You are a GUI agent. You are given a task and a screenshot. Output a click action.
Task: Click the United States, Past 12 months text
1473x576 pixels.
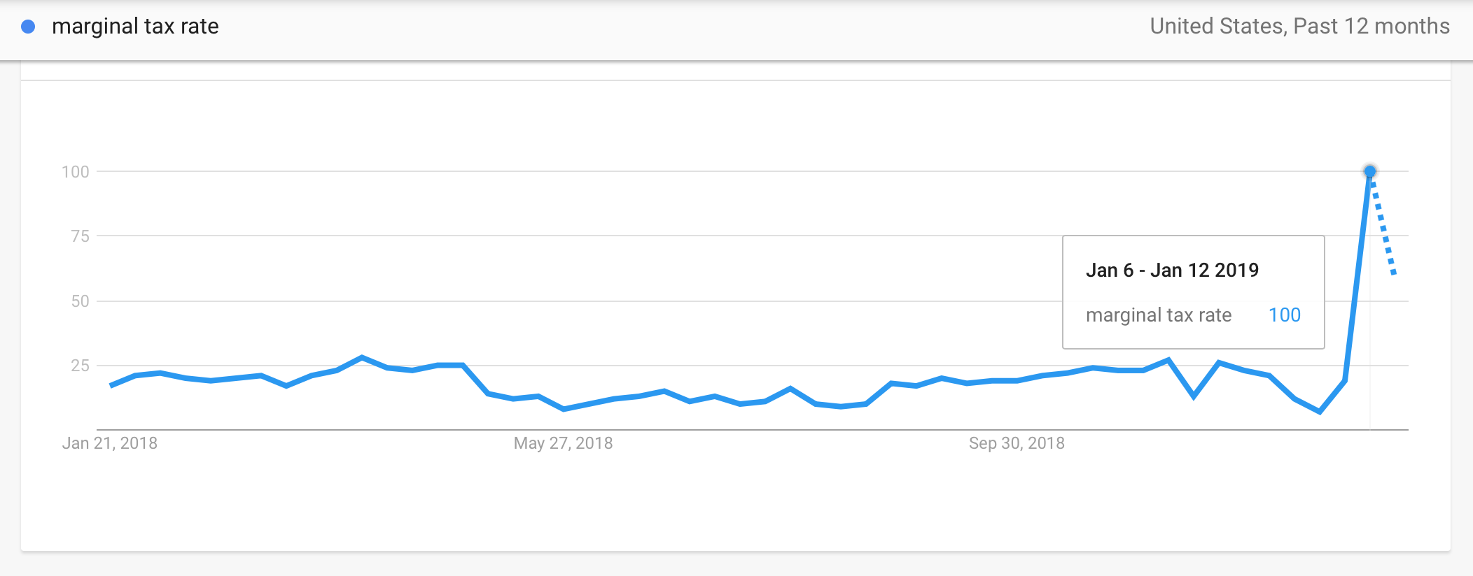click(x=1299, y=27)
